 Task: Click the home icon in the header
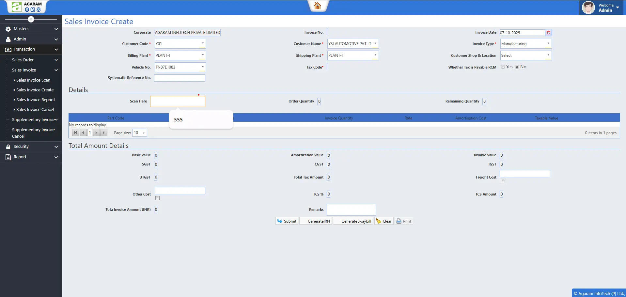coord(317,6)
